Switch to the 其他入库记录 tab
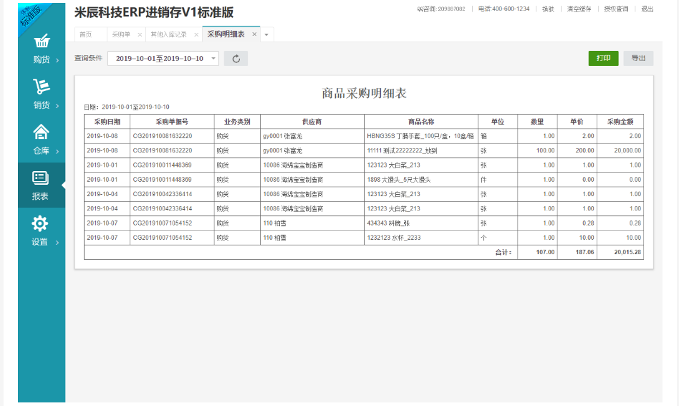The width and height of the screenshot is (679, 406). point(169,34)
